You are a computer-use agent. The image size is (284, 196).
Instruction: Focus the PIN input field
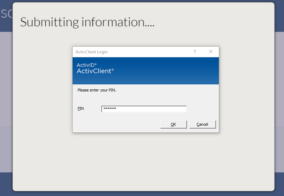[144, 109]
